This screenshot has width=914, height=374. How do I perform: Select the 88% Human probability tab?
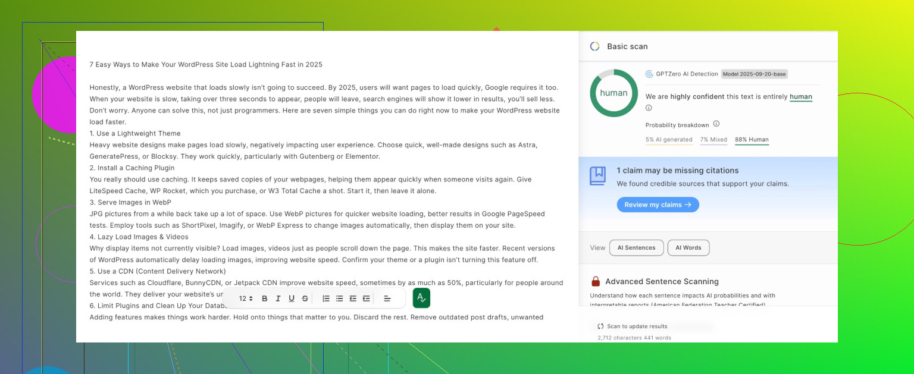pyautogui.click(x=752, y=140)
